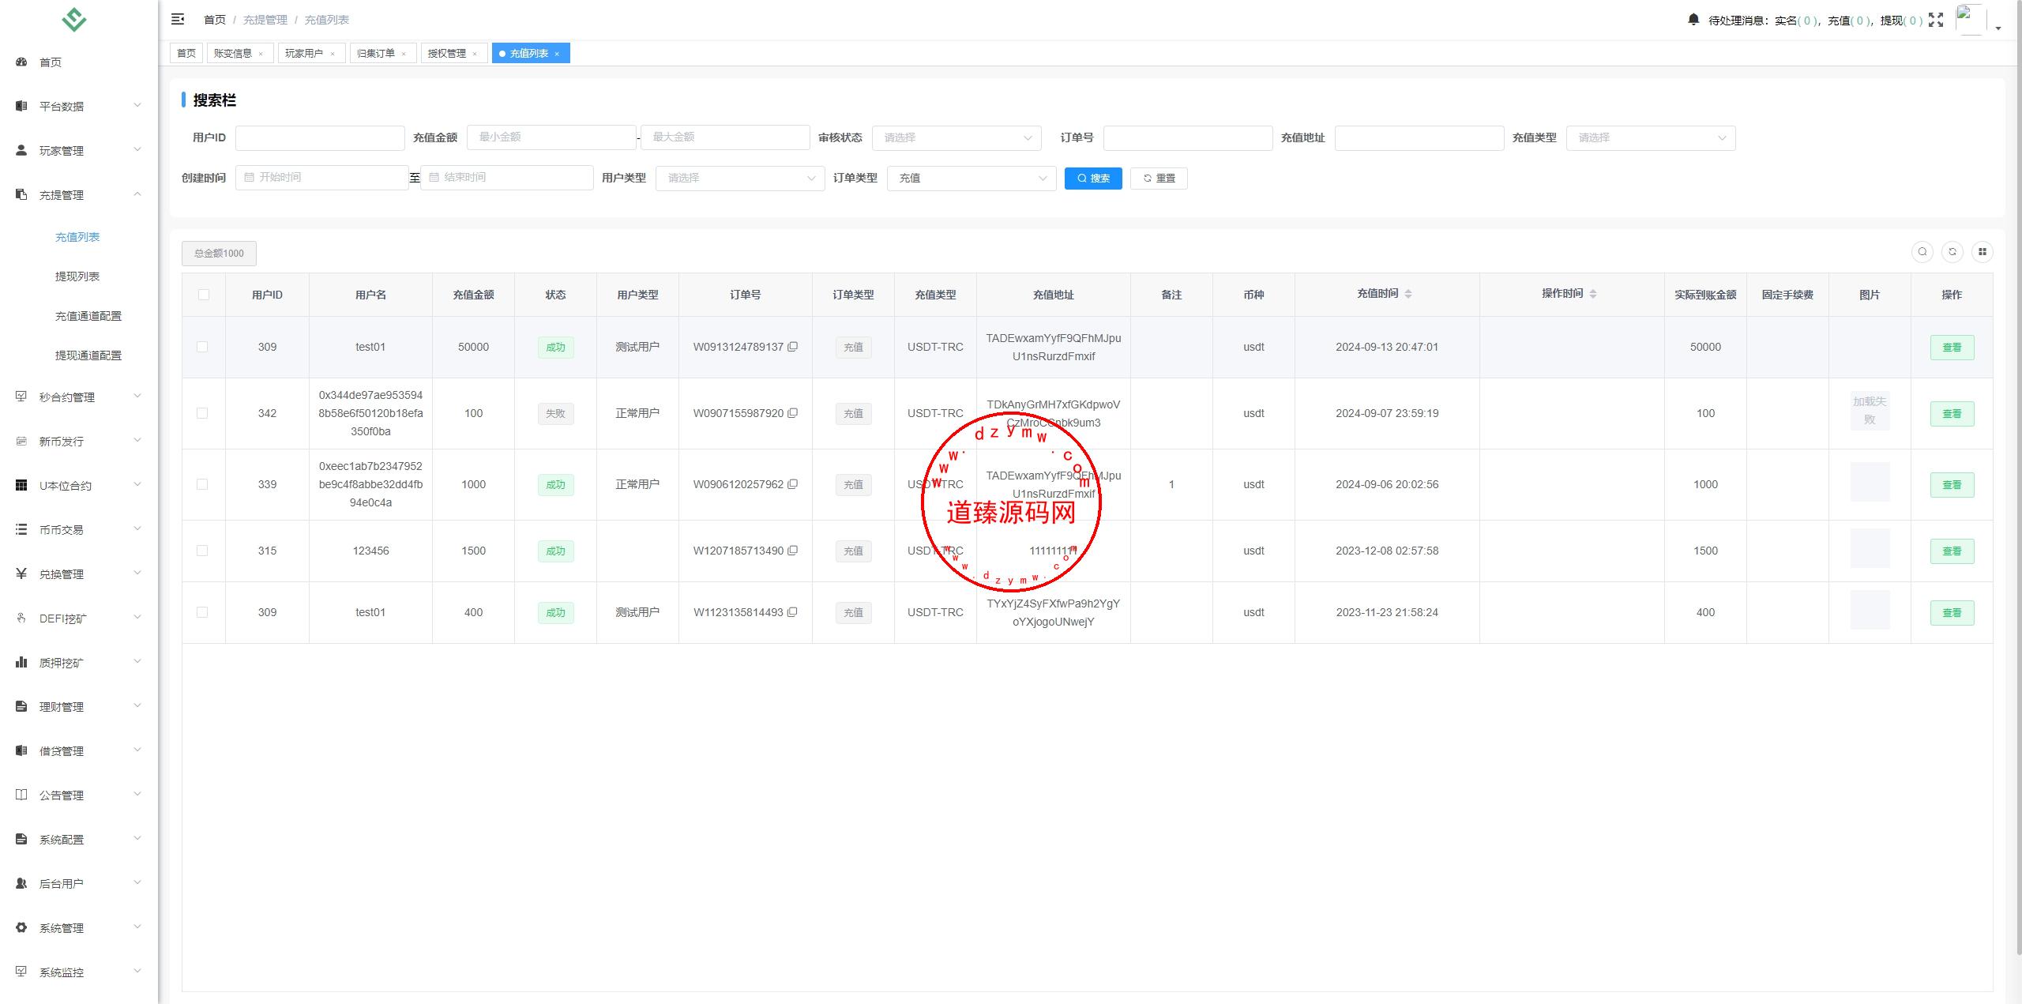
Task: Close the 归集订单 tab
Action: tap(404, 54)
